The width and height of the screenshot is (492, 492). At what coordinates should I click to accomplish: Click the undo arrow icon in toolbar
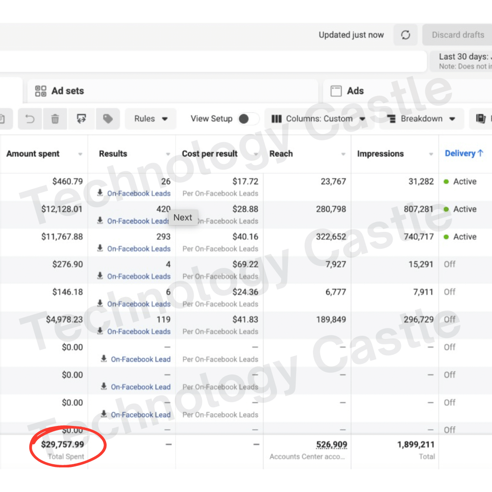30,119
